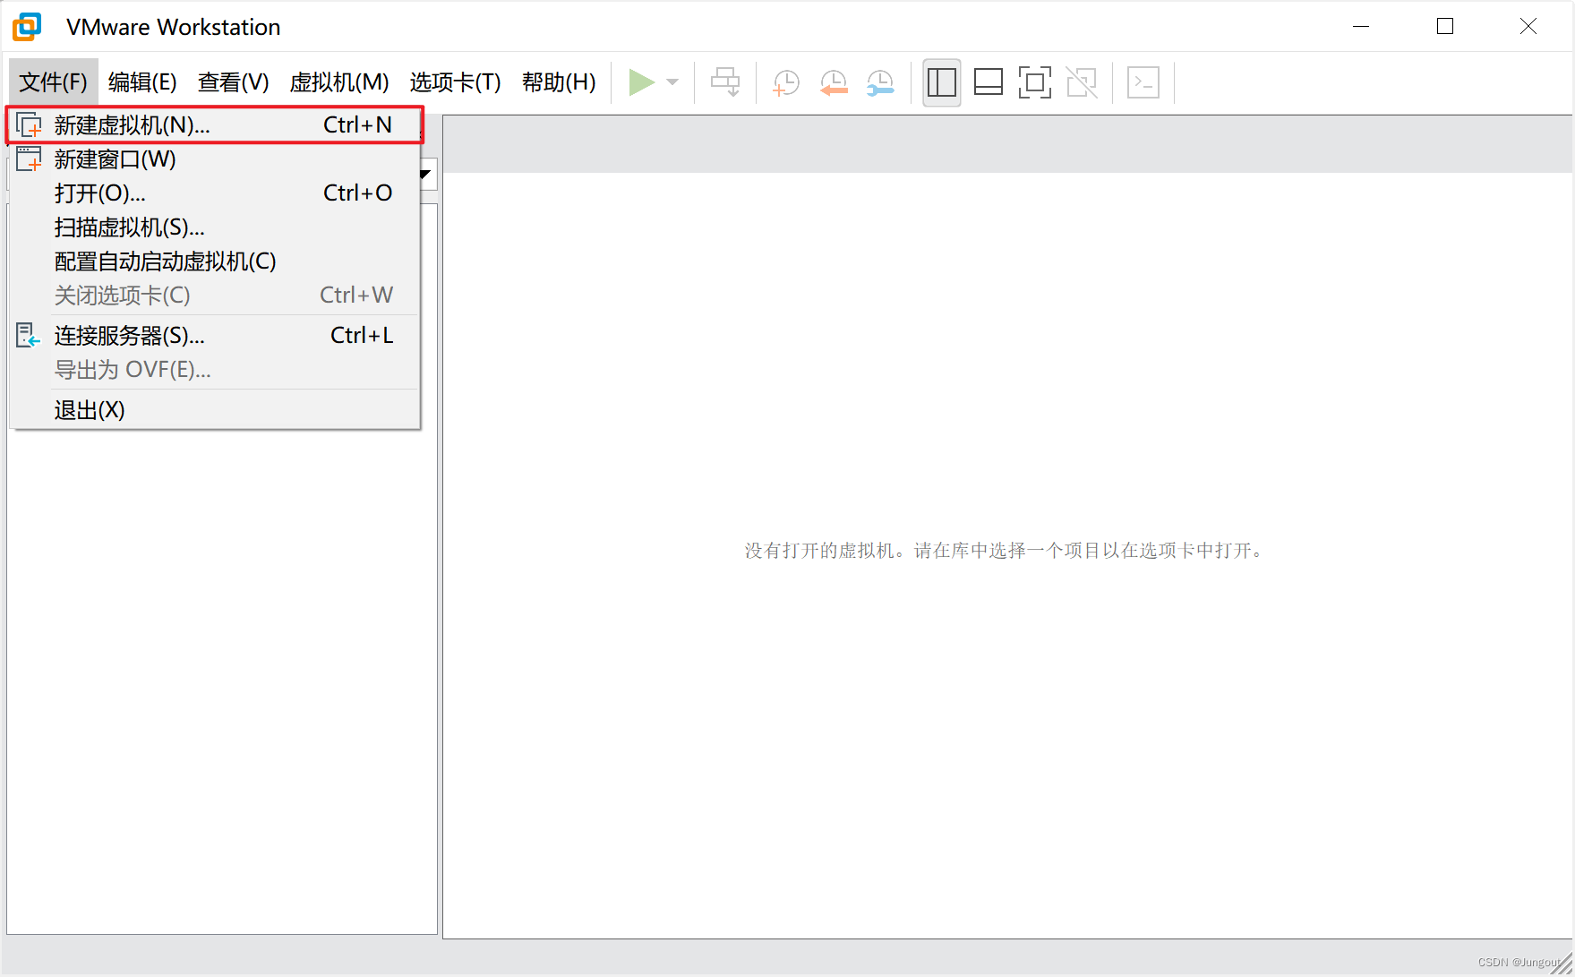Open the 选项卡(T) menu
The image size is (1575, 977).
pos(455,82)
